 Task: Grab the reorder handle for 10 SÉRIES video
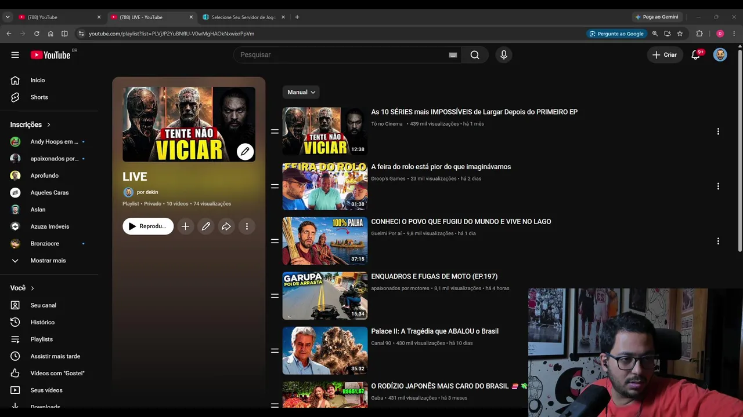coord(275,131)
